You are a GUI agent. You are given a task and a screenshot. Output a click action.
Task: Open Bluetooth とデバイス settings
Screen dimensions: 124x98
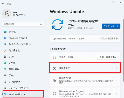[23, 38]
